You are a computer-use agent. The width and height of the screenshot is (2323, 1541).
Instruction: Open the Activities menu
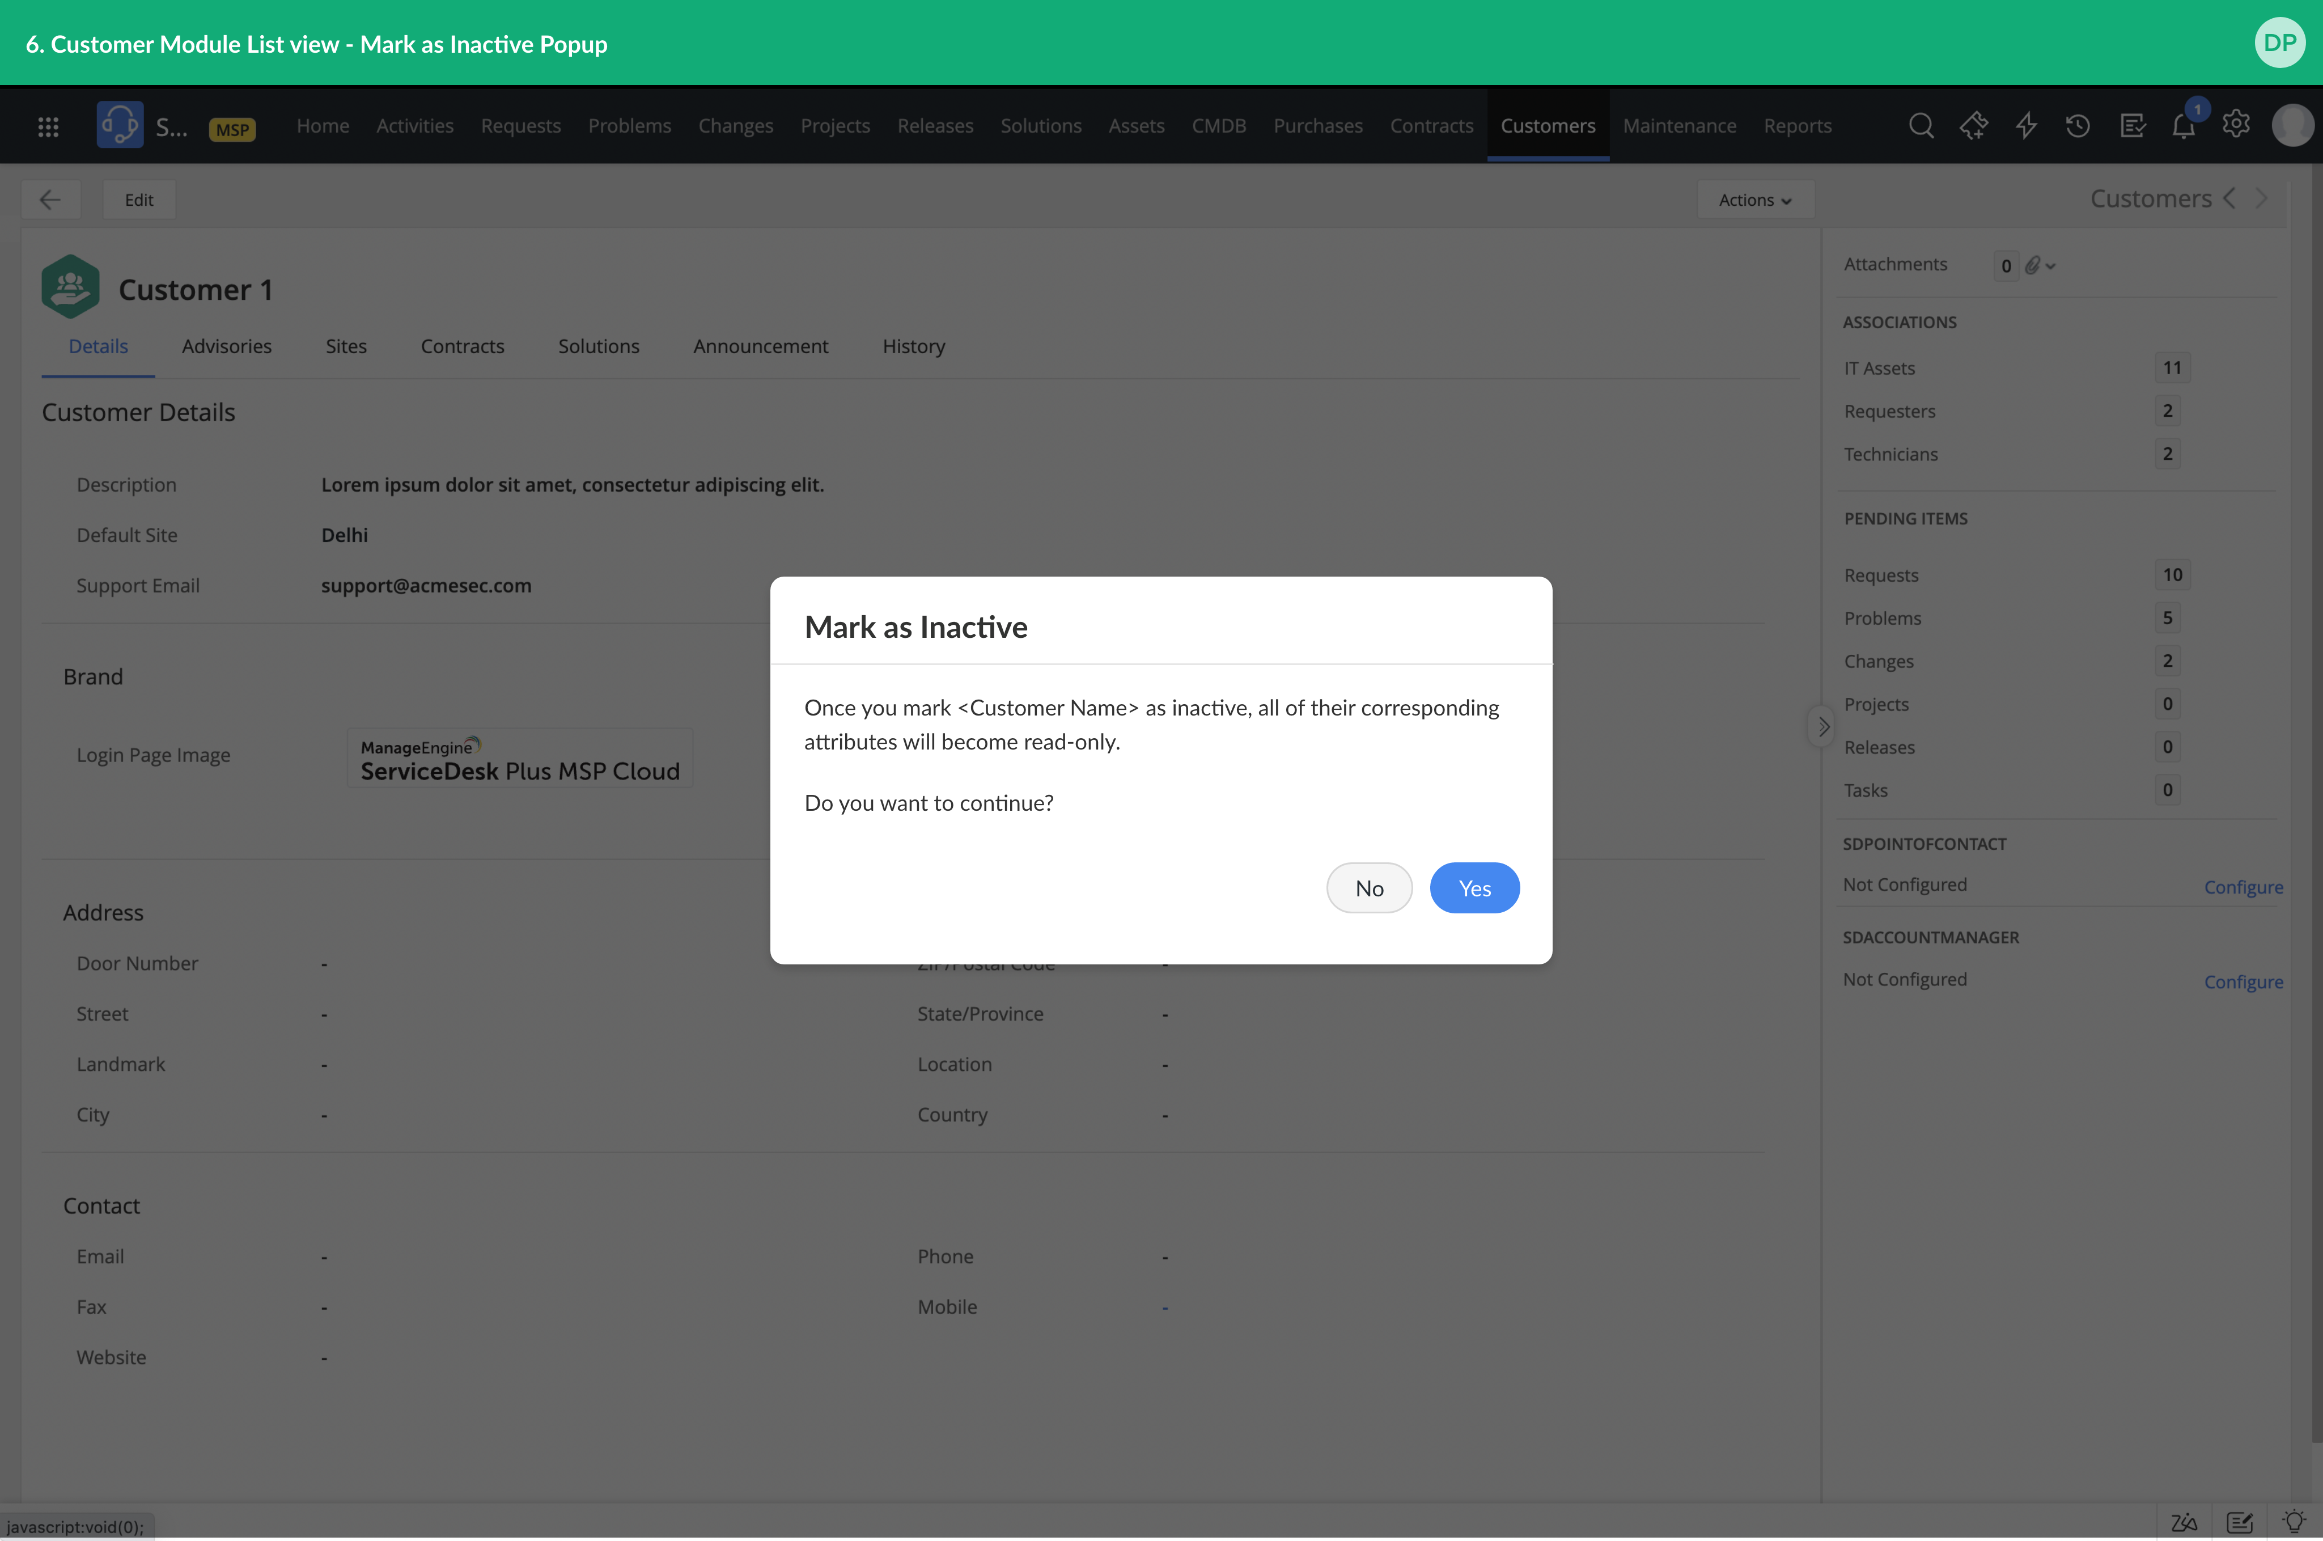tap(415, 126)
